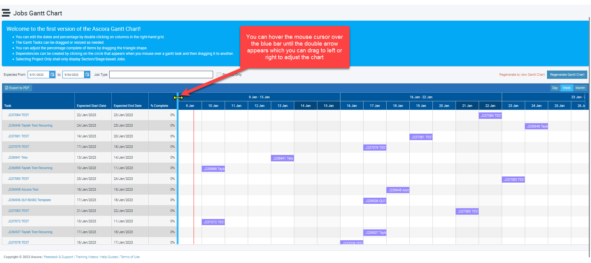591x263 pixels.
Task: Open the hamburger menu beside Jobs Gantt Chart
Action: click(6, 13)
